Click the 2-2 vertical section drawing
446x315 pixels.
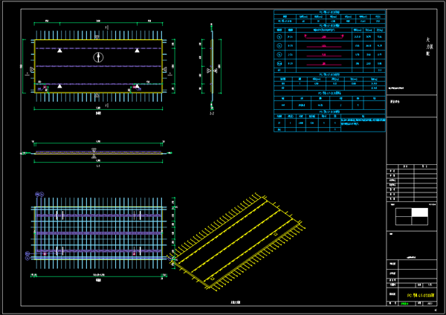click(x=212, y=67)
